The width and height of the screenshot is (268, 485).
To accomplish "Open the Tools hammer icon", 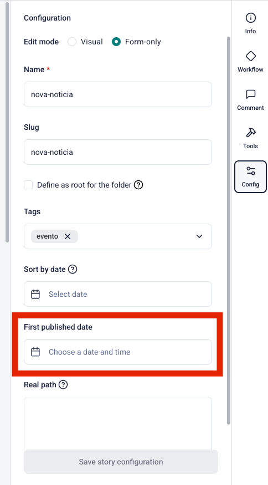I will [x=250, y=133].
